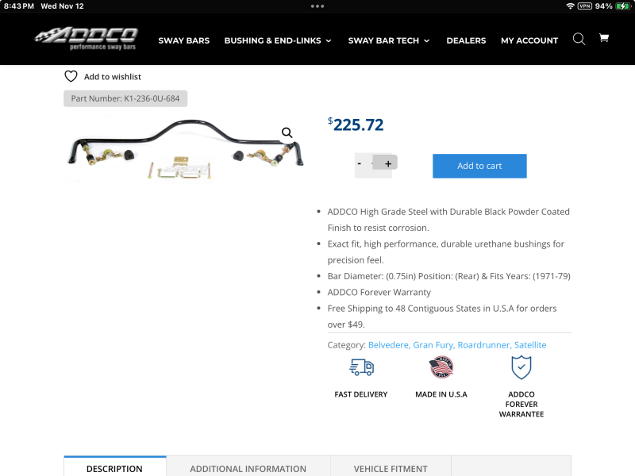Decrease quantity with minus button
Screen dimensions: 635x476
point(360,163)
